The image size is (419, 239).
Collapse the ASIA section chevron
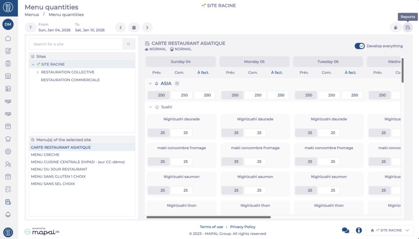[x=150, y=83]
